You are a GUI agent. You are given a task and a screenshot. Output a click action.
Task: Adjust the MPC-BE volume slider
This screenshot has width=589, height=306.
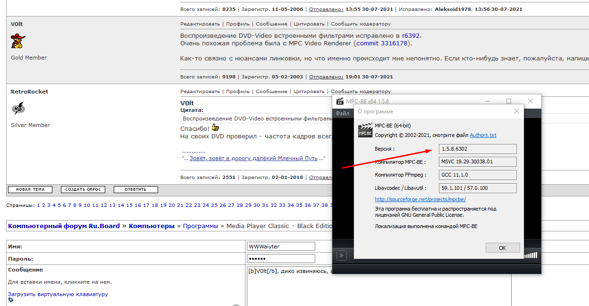coord(530,255)
